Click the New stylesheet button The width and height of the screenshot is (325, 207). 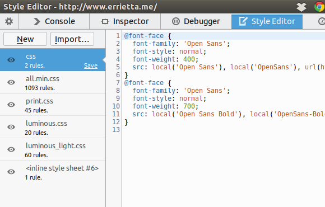(x=25, y=39)
